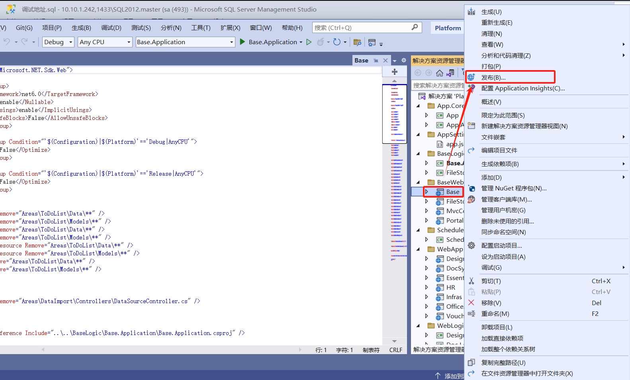Viewport: 630px width, 380px height.
Task: Click the Find in Files folder icon
Action: (357, 42)
